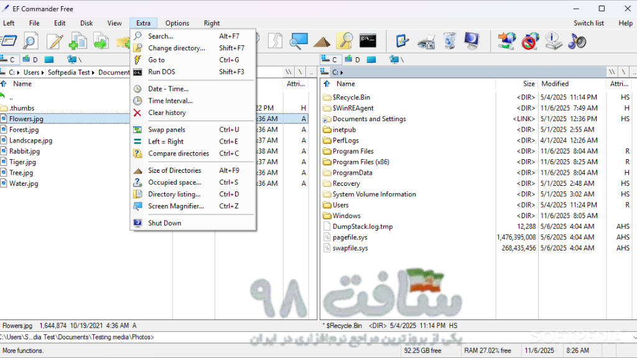Screen dimensions: 637x358
Task: Select drive D in the left panel drive bar
Action: coord(30,60)
